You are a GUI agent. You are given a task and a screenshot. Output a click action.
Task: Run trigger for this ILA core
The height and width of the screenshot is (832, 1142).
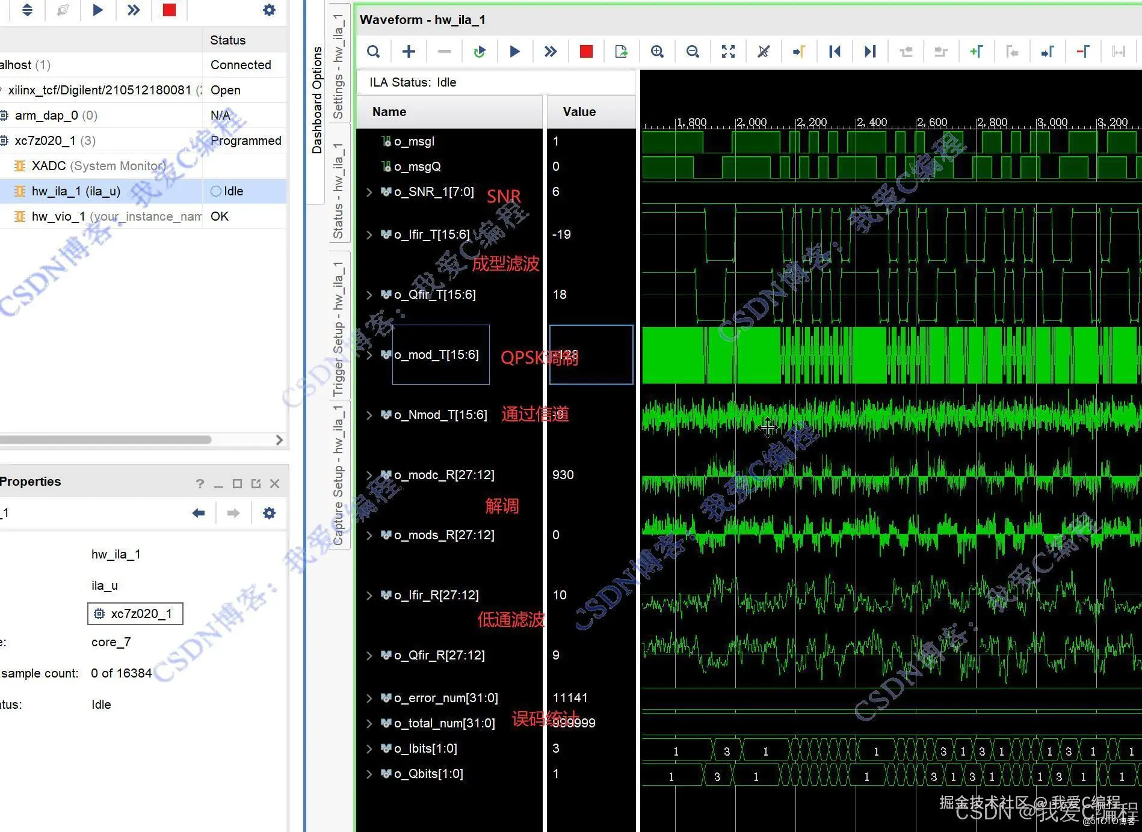click(x=515, y=52)
